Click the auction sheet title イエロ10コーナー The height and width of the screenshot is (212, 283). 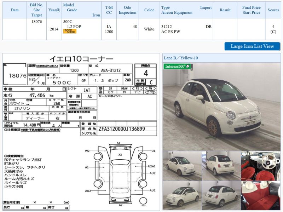(81, 59)
